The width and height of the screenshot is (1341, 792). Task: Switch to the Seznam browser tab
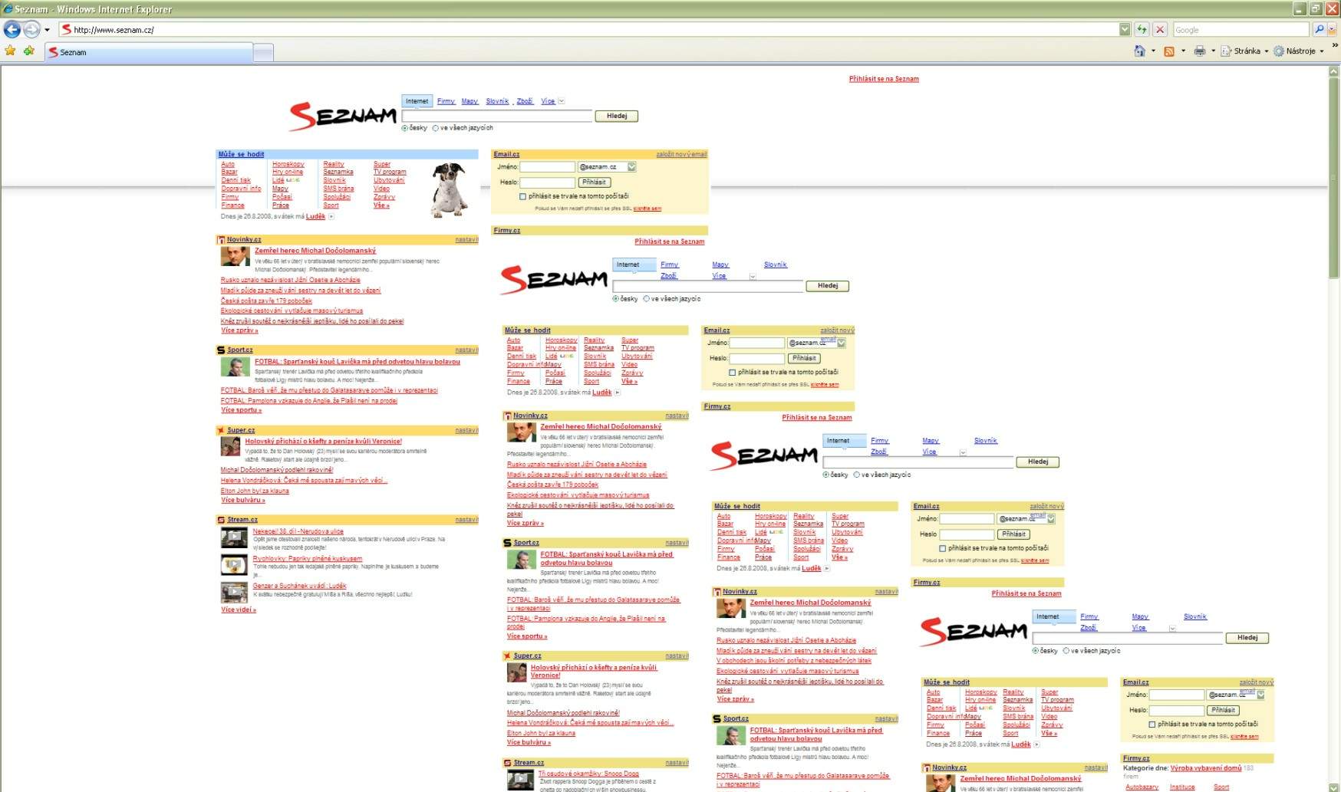pyautogui.click(x=149, y=52)
